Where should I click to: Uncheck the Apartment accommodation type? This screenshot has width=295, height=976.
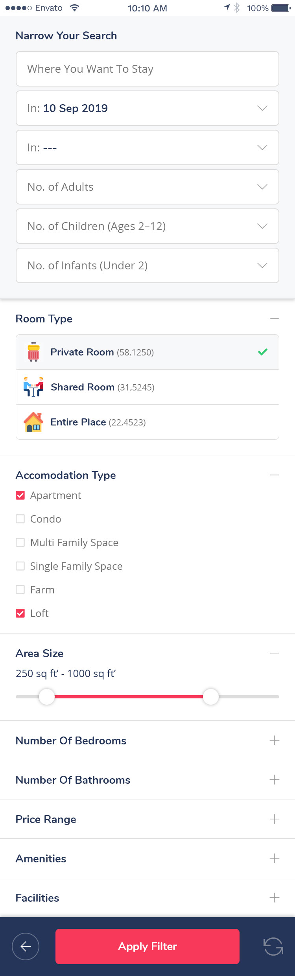point(20,495)
